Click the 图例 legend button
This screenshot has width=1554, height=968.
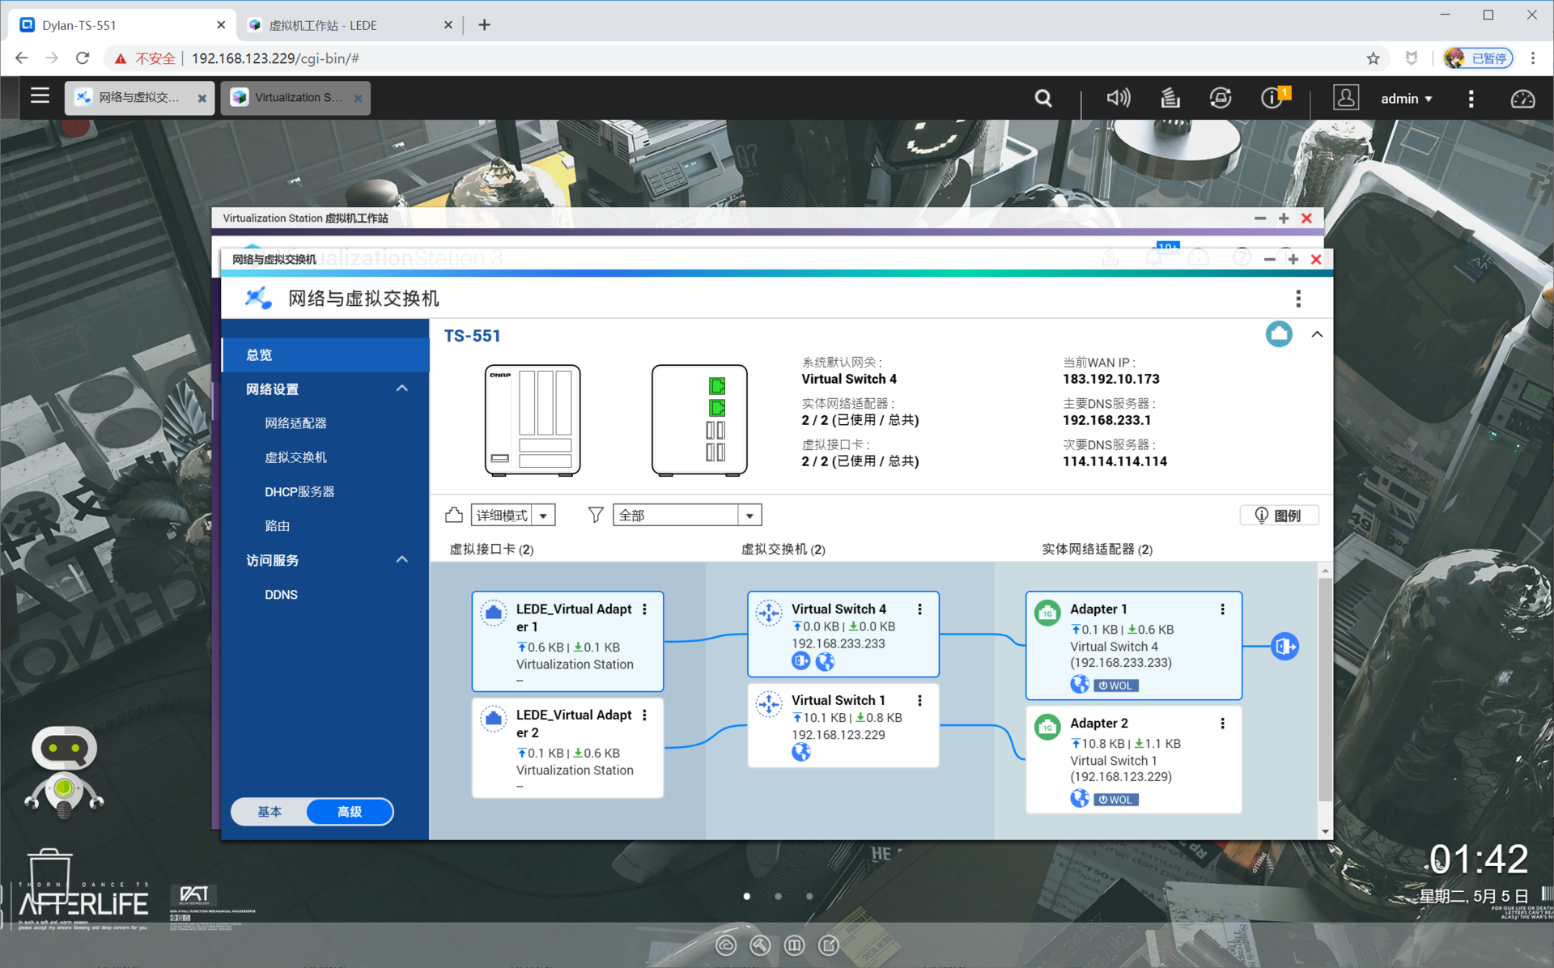1279,516
